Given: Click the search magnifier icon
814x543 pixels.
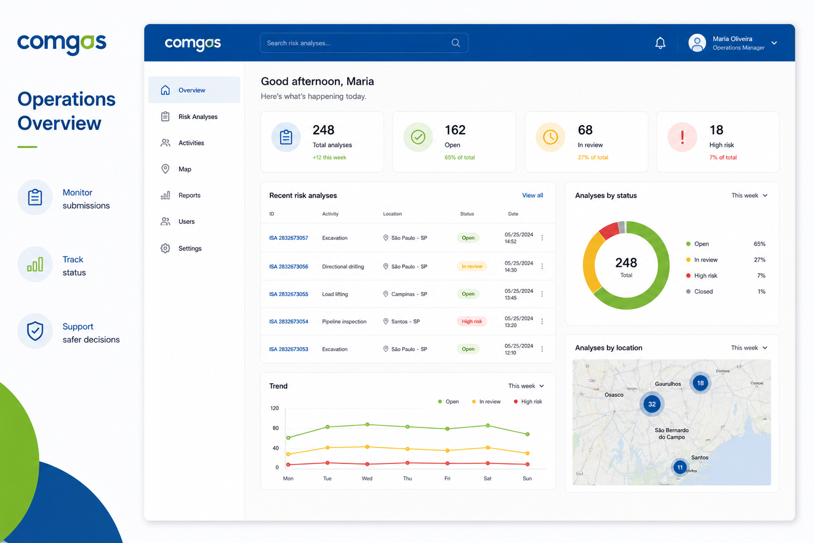Looking at the screenshot, I should [456, 43].
